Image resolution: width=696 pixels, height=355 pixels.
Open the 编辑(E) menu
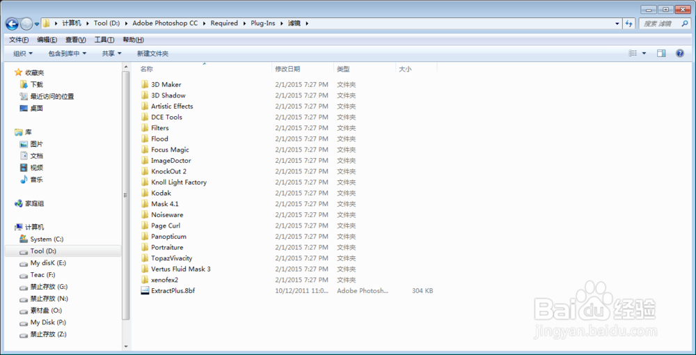point(47,40)
